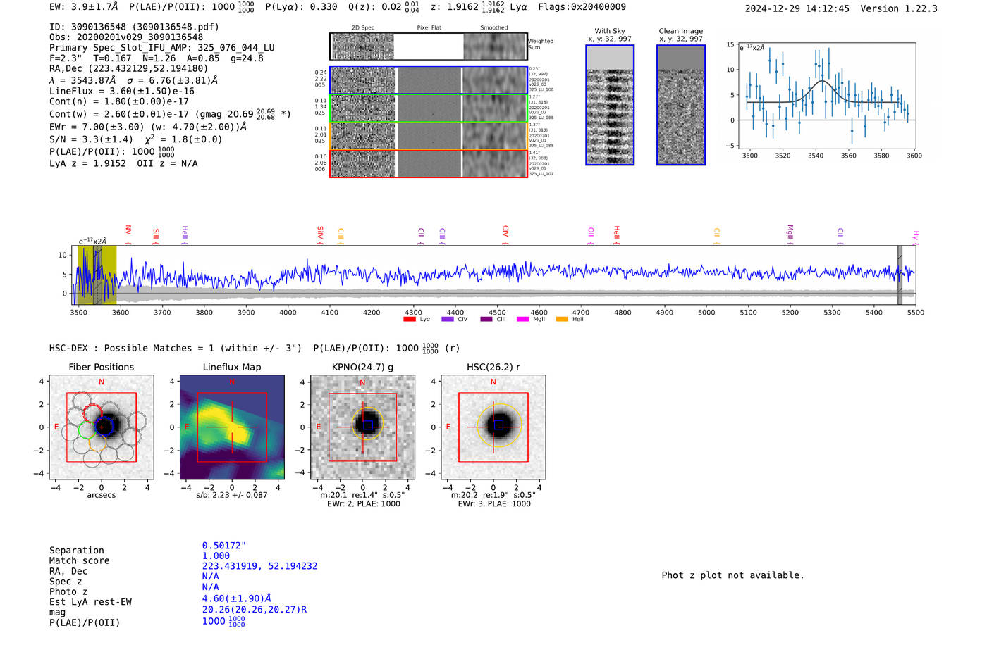Select the magenta MgII legend swatch

522,320
